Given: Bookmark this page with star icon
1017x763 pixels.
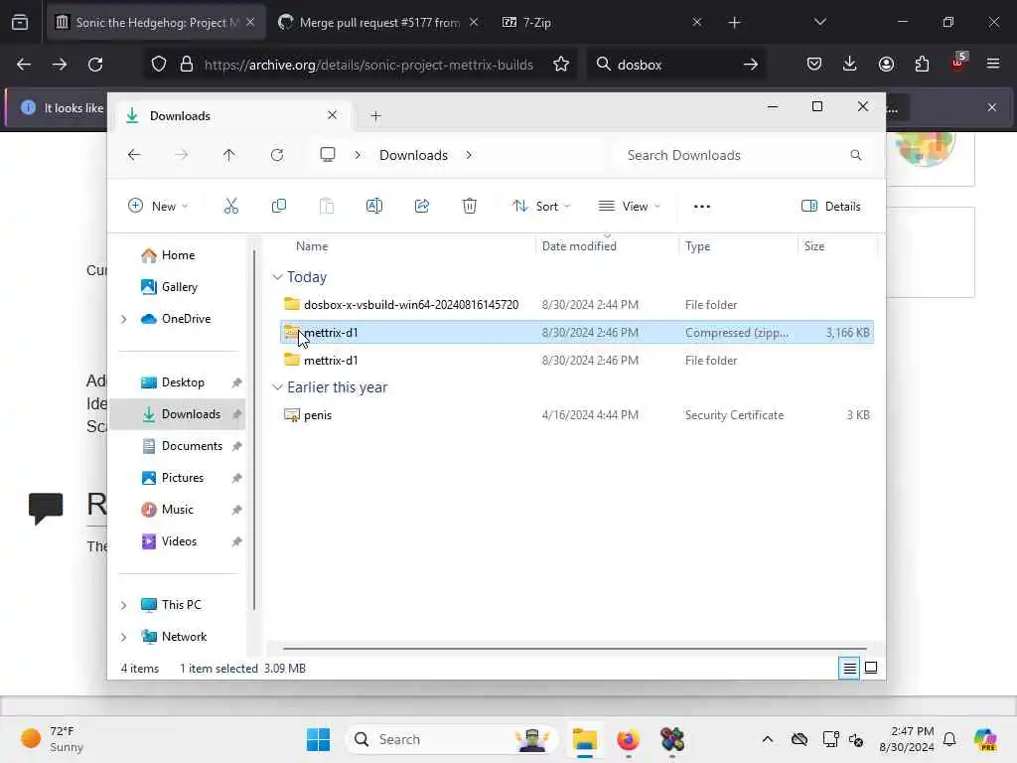Looking at the screenshot, I should tap(561, 65).
